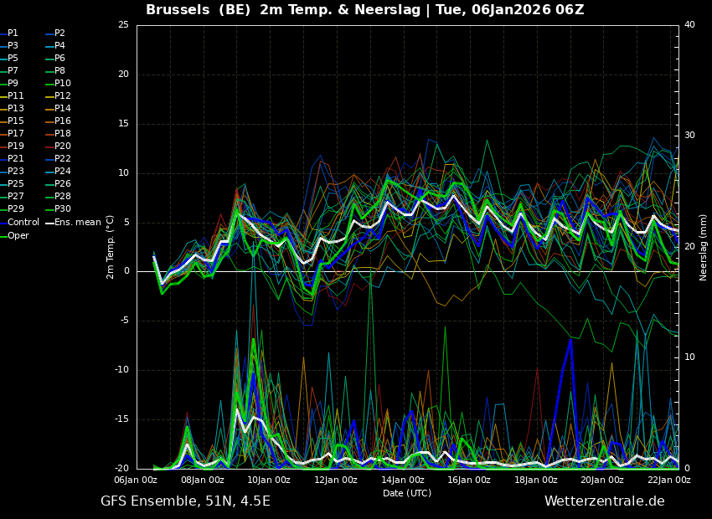
Task: Click the 18Jan 00z date tick label
Action: (535, 480)
